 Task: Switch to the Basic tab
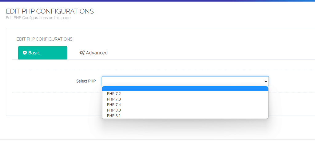coord(42,53)
